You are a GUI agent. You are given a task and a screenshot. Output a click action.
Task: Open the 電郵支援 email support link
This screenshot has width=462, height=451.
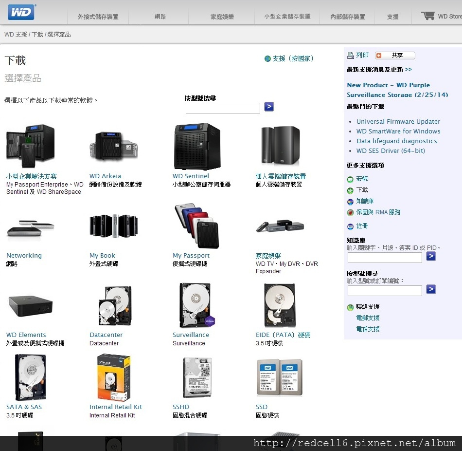[368, 318]
